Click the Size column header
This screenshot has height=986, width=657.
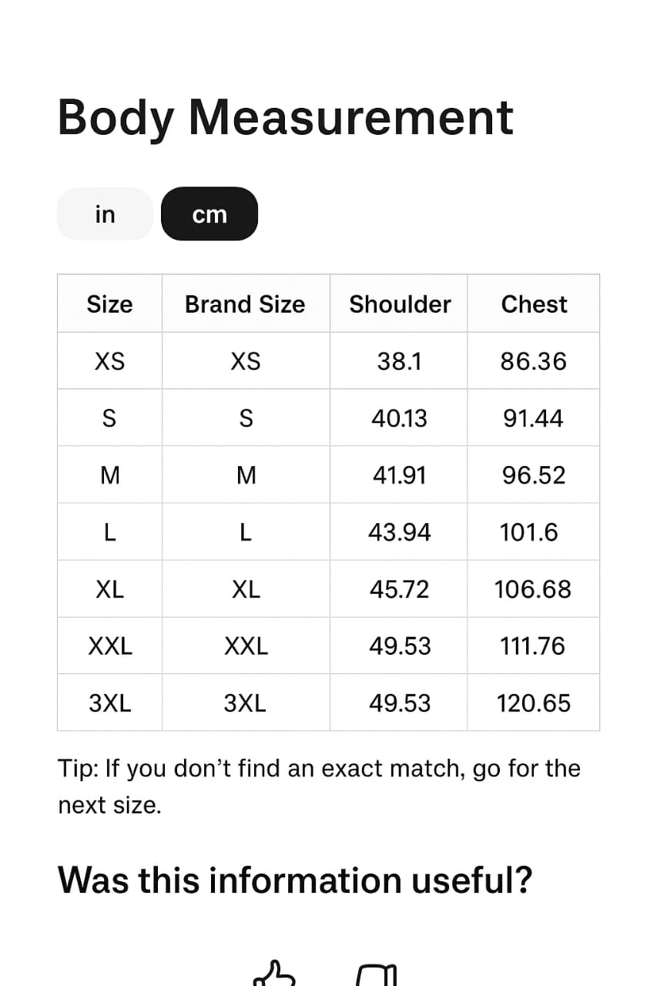pyautogui.click(x=109, y=304)
